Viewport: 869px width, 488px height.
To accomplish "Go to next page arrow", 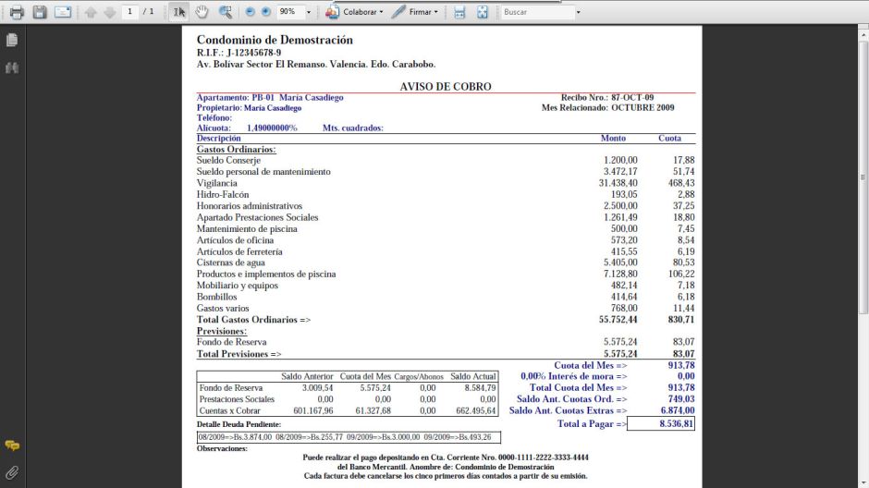I will pyautogui.click(x=110, y=12).
